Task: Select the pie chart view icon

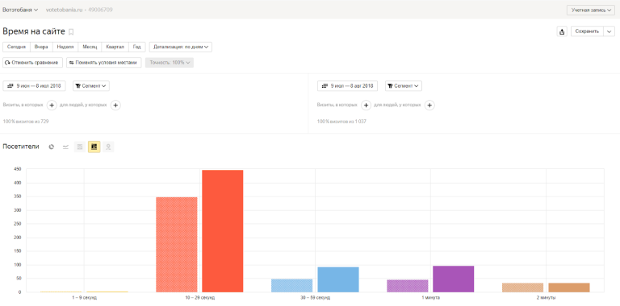Action: (x=51, y=147)
